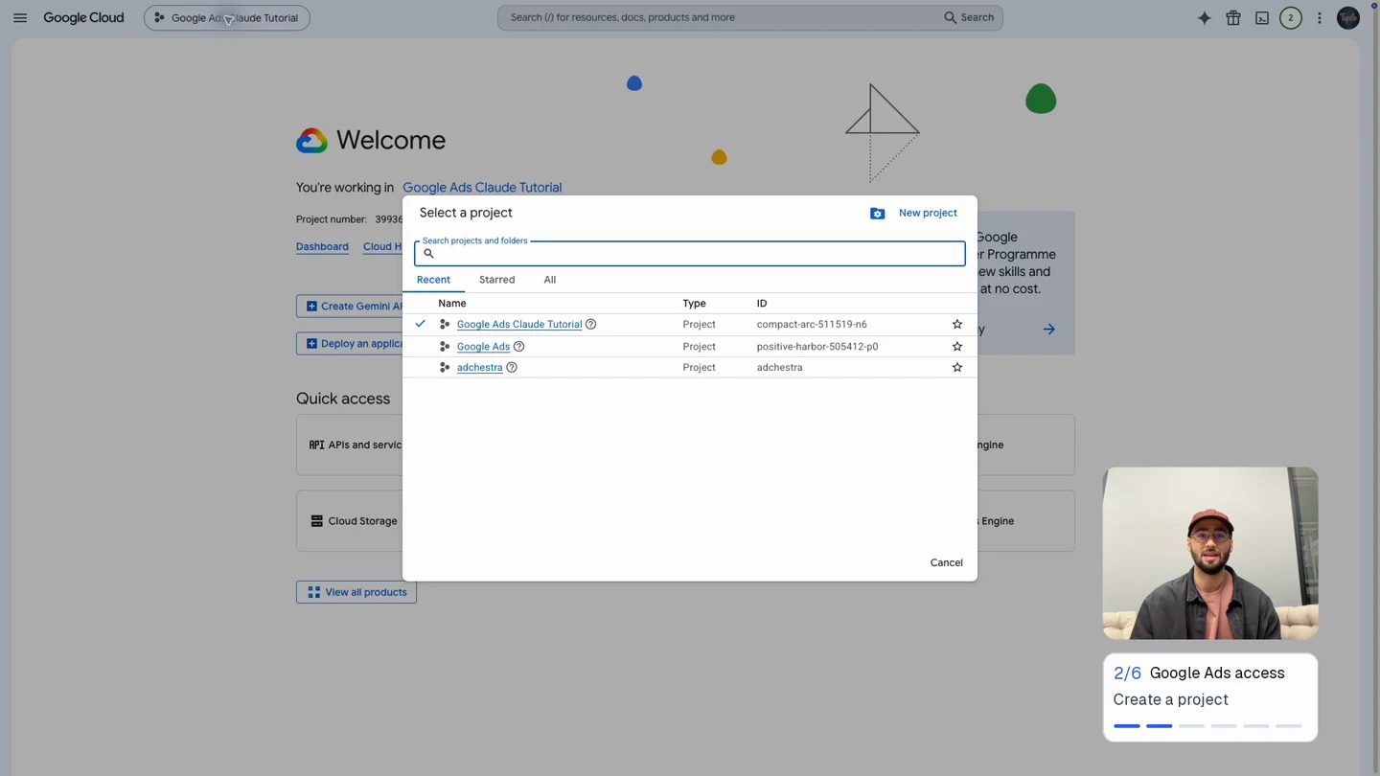
Task: Switch to the Starred tab
Action: (x=496, y=280)
